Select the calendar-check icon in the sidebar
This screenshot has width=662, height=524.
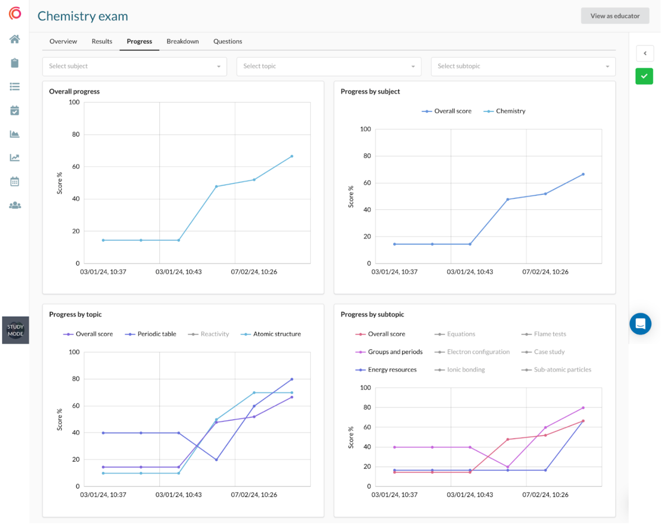click(x=15, y=111)
